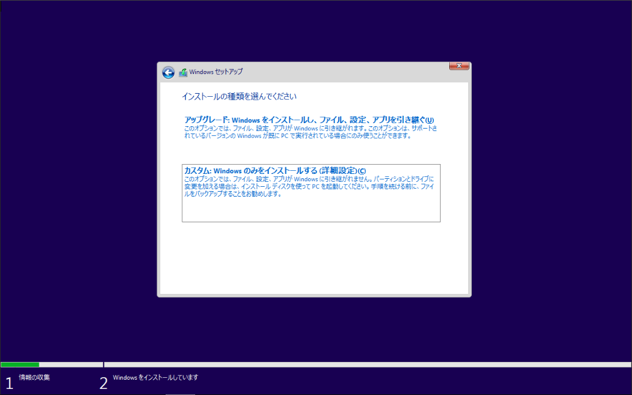The width and height of the screenshot is (632, 395).
Task: Click the green installation progress bar
Action: [x=20, y=364]
